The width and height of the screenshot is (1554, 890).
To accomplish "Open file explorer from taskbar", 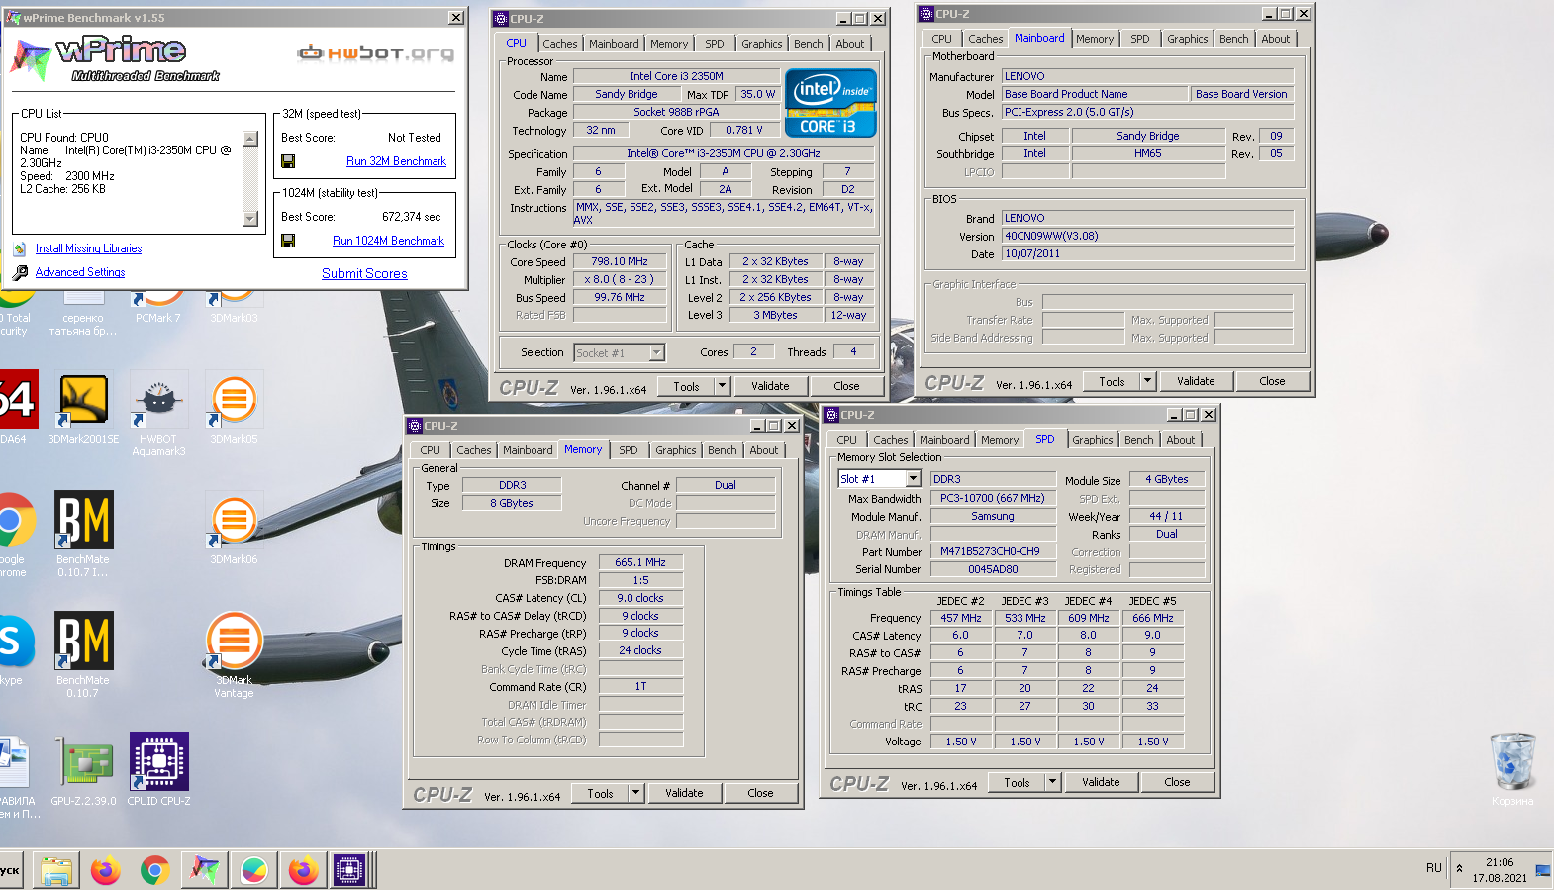I will tap(56, 870).
